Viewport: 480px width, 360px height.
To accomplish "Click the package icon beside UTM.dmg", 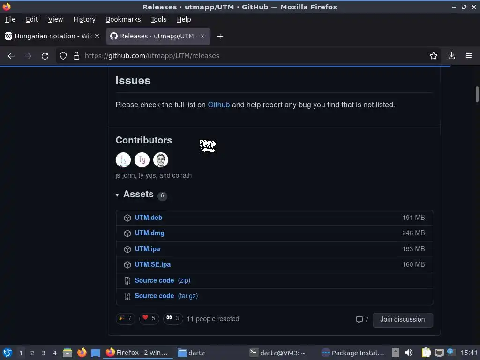I will [x=127, y=233].
